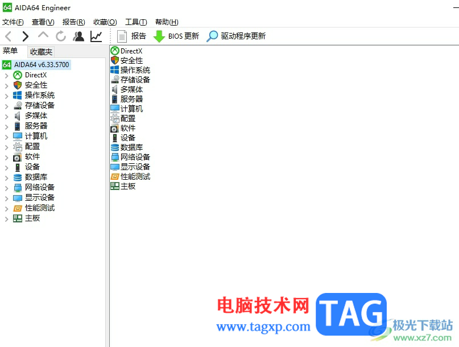459x347 pixels.
Task: Click the 网络设备 icon in right pane
Action: 115,157
